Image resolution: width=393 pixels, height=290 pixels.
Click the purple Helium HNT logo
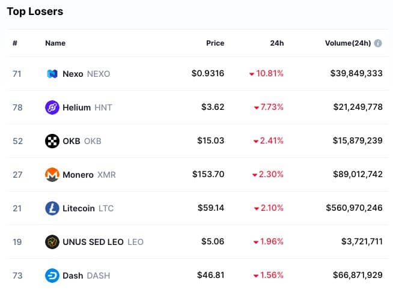52,107
